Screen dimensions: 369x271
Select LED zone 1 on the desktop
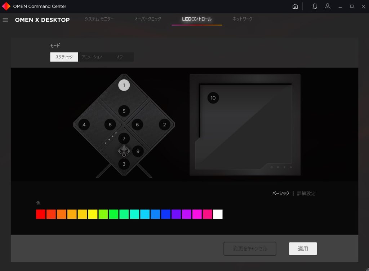point(124,85)
